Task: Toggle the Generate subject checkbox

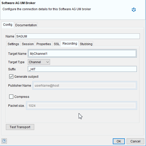Action: 11,76
